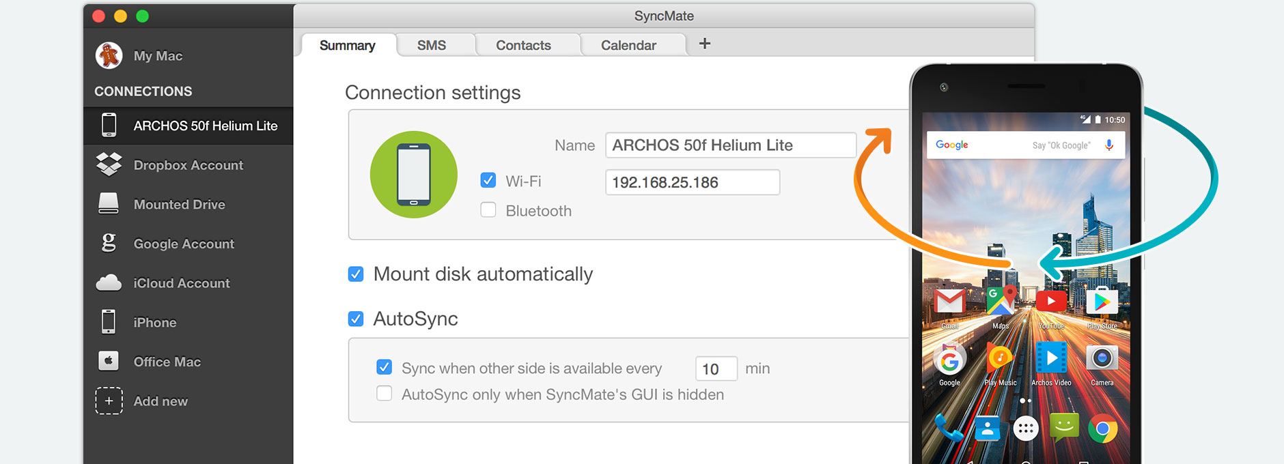This screenshot has height=464, width=1284.
Task: Click the CONNECTIONS header text
Action: tap(143, 91)
